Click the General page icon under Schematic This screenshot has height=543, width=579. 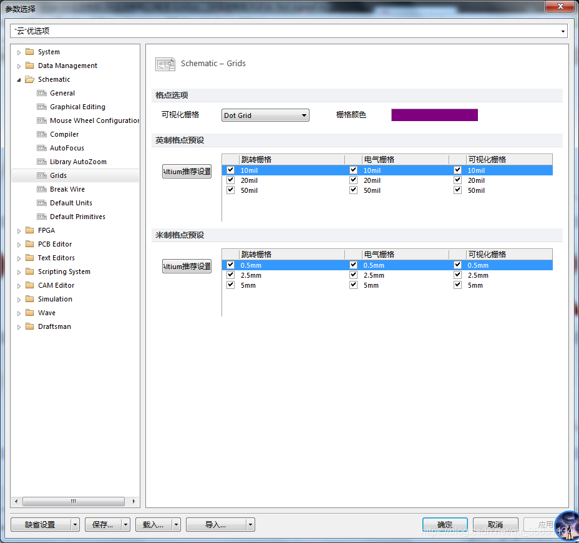pos(42,93)
